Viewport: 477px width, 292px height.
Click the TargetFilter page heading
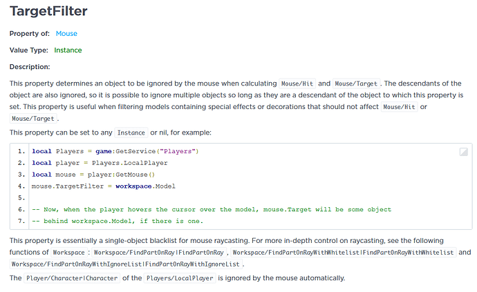click(48, 11)
